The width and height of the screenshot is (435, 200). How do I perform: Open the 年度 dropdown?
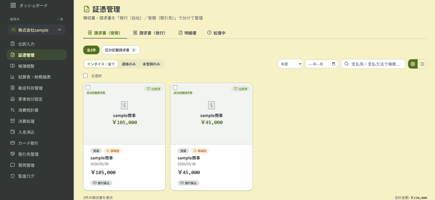290,64
